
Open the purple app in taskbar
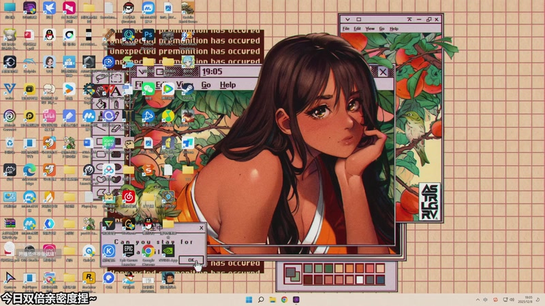[296, 300]
